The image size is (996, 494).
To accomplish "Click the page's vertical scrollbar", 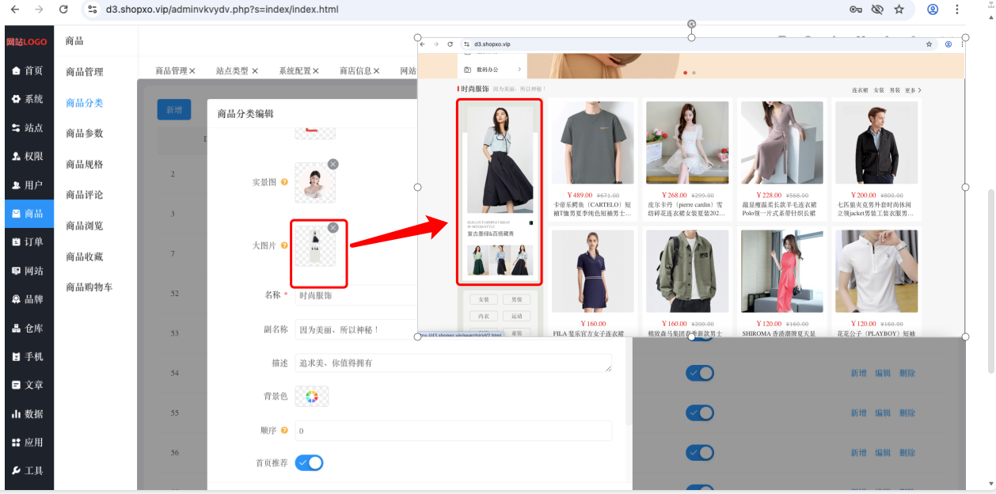I will click(x=990, y=281).
